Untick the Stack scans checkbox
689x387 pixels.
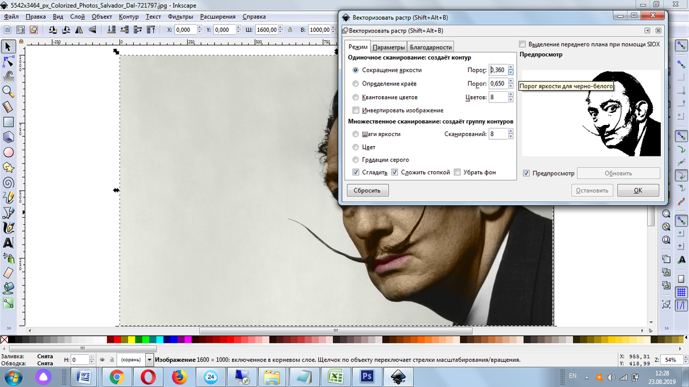pyautogui.click(x=394, y=172)
